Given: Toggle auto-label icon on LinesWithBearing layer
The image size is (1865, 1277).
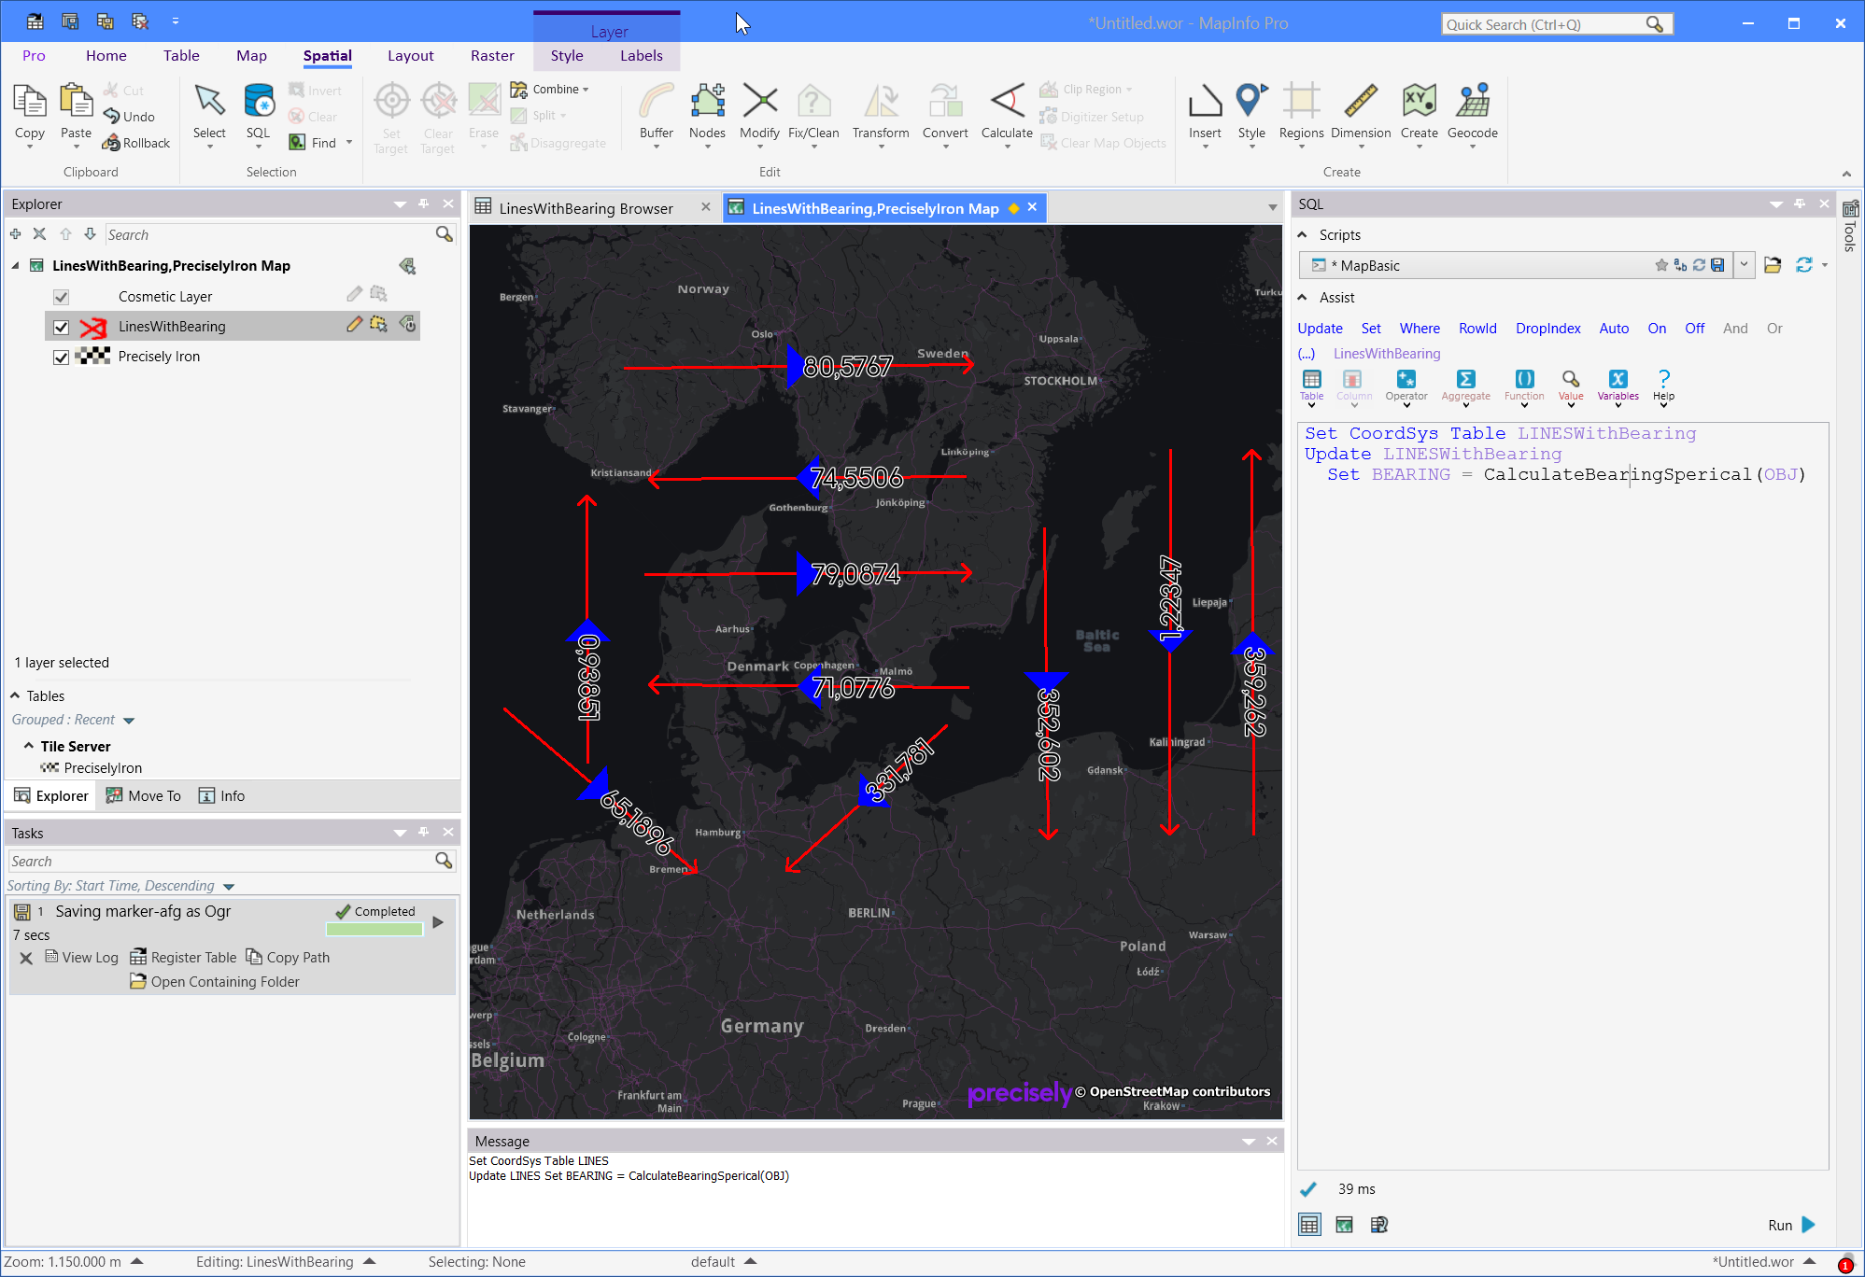Looking at the screenshot, I should pyautogui.click(x=408, y=324).
